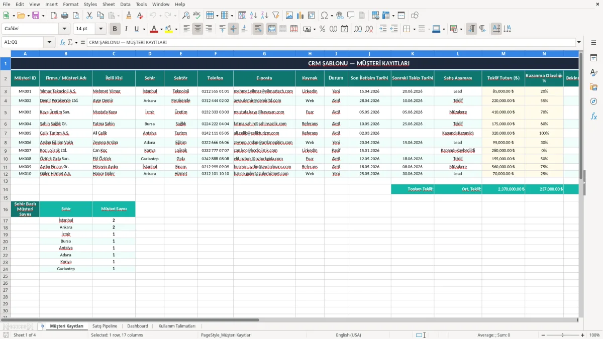
Task: Open the Sheet menu
Action: pos(109,4)
